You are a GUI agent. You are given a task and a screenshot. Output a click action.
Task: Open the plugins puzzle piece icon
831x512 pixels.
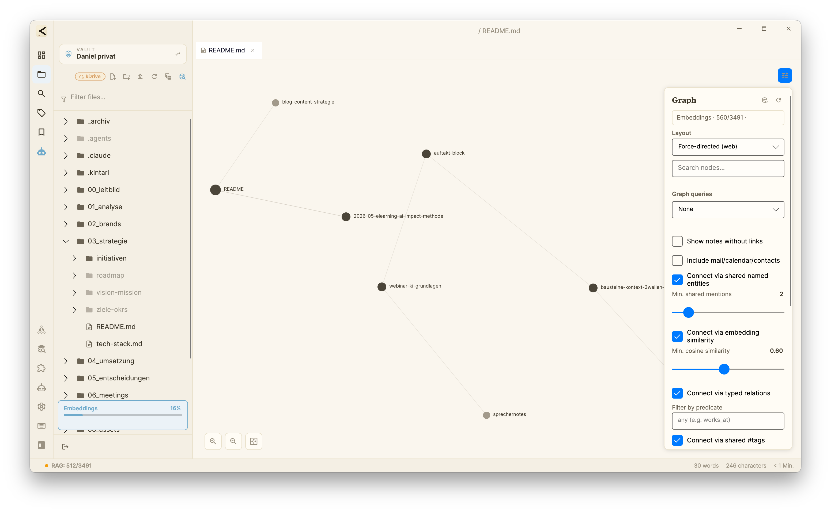(x=41, y=368)
